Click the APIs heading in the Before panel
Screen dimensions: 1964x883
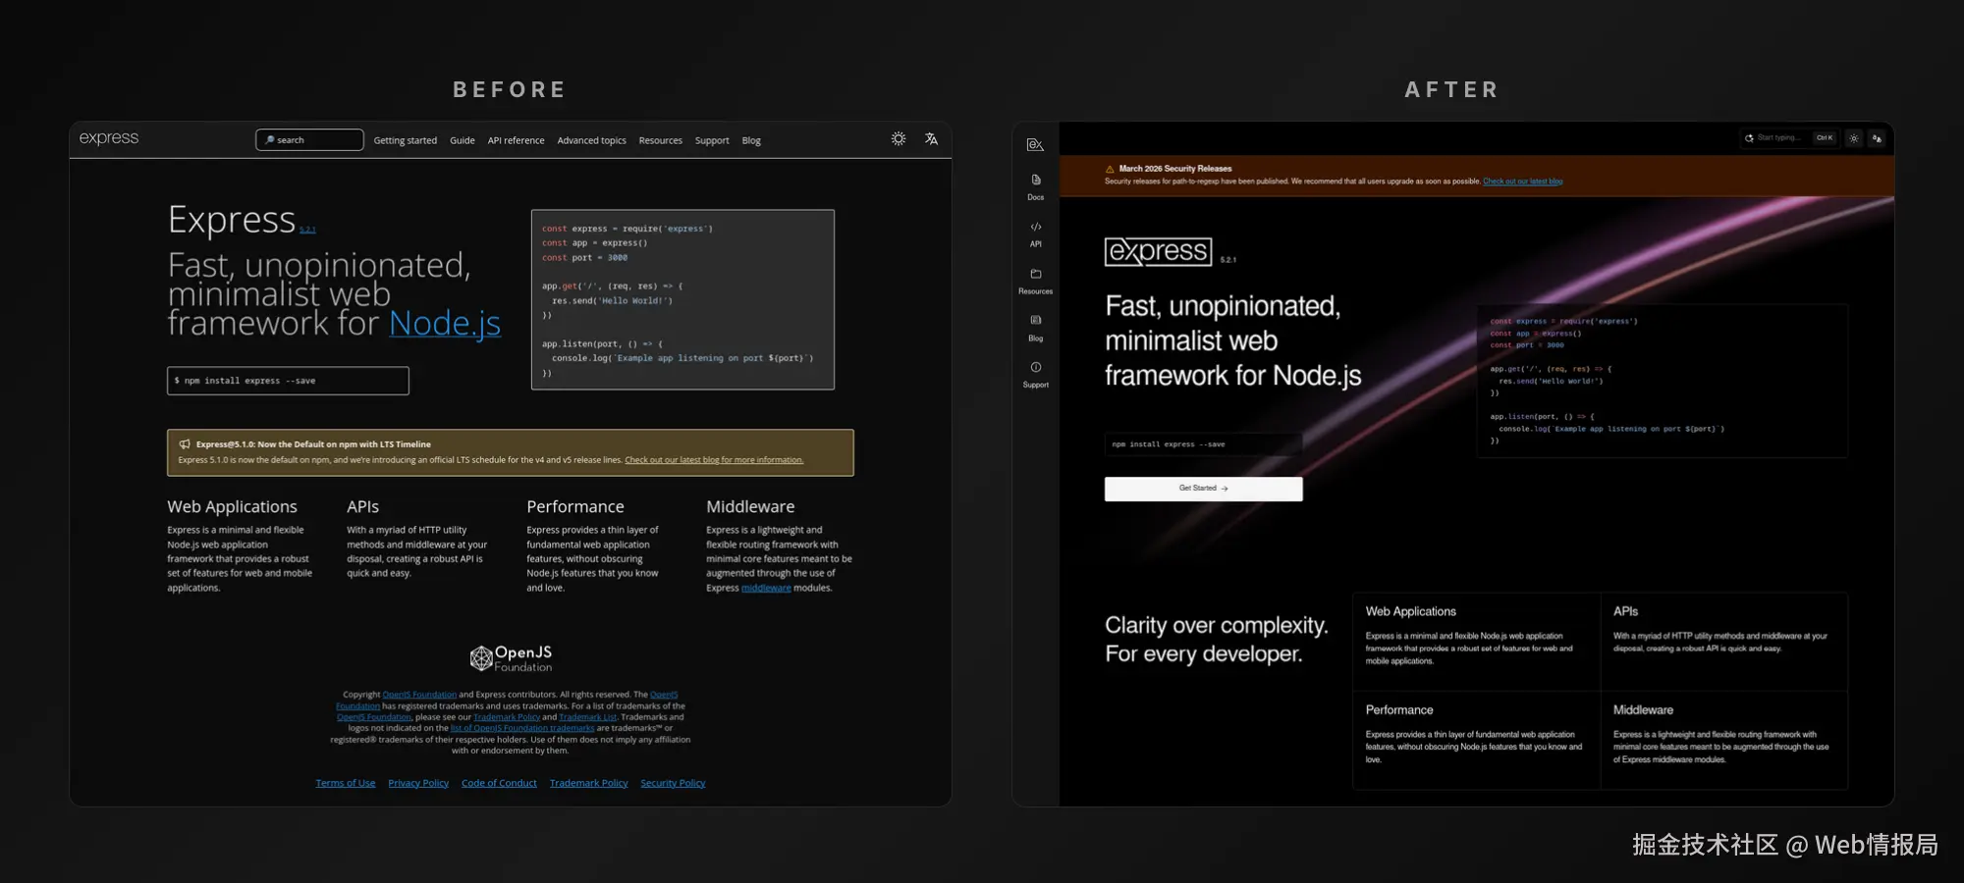pyautogui.click(x=362, y=506)
